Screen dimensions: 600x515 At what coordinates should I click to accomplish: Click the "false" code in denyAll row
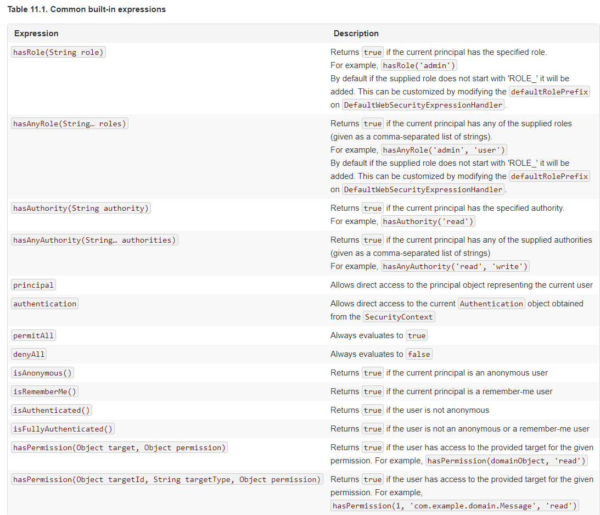419,354
